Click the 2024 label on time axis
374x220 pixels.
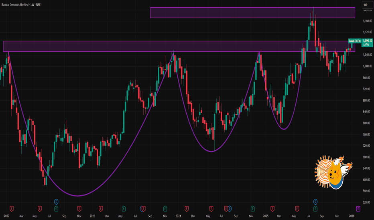(x=178, y=216)
